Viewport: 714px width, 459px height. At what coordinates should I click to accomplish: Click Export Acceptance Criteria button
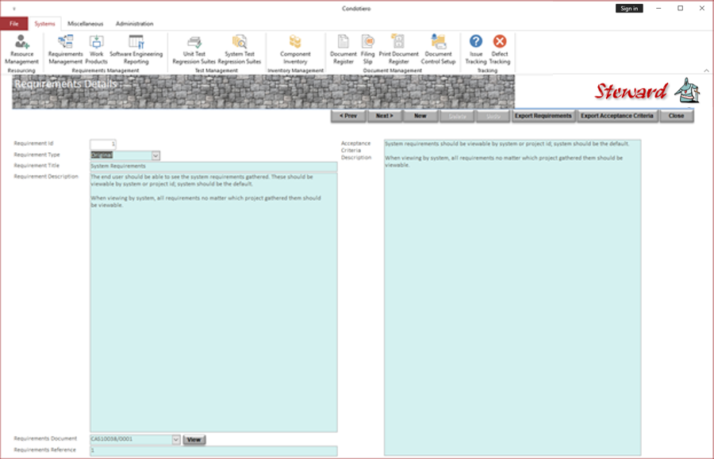click(617, 116)
